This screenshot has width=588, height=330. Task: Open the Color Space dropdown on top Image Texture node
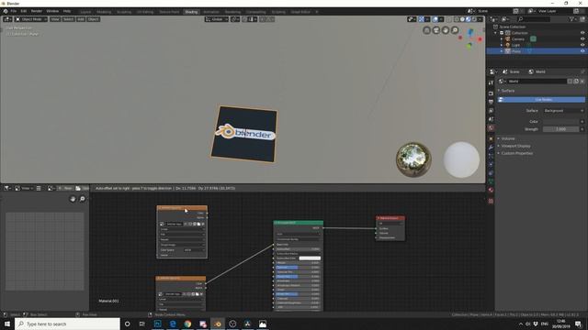[194, 250]
